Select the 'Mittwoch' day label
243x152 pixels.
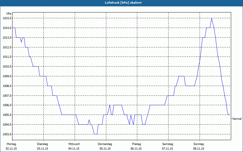pyautogui.click(x=74, y=144)
